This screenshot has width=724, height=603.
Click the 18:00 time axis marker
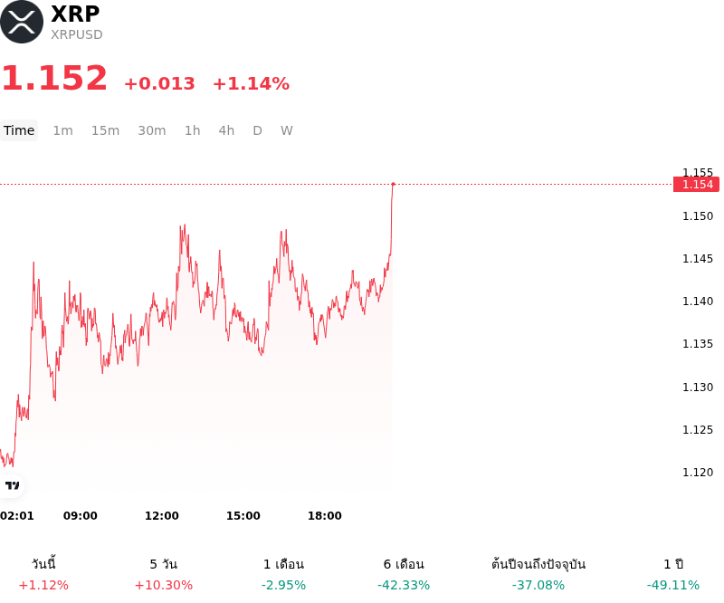[325, 516]
